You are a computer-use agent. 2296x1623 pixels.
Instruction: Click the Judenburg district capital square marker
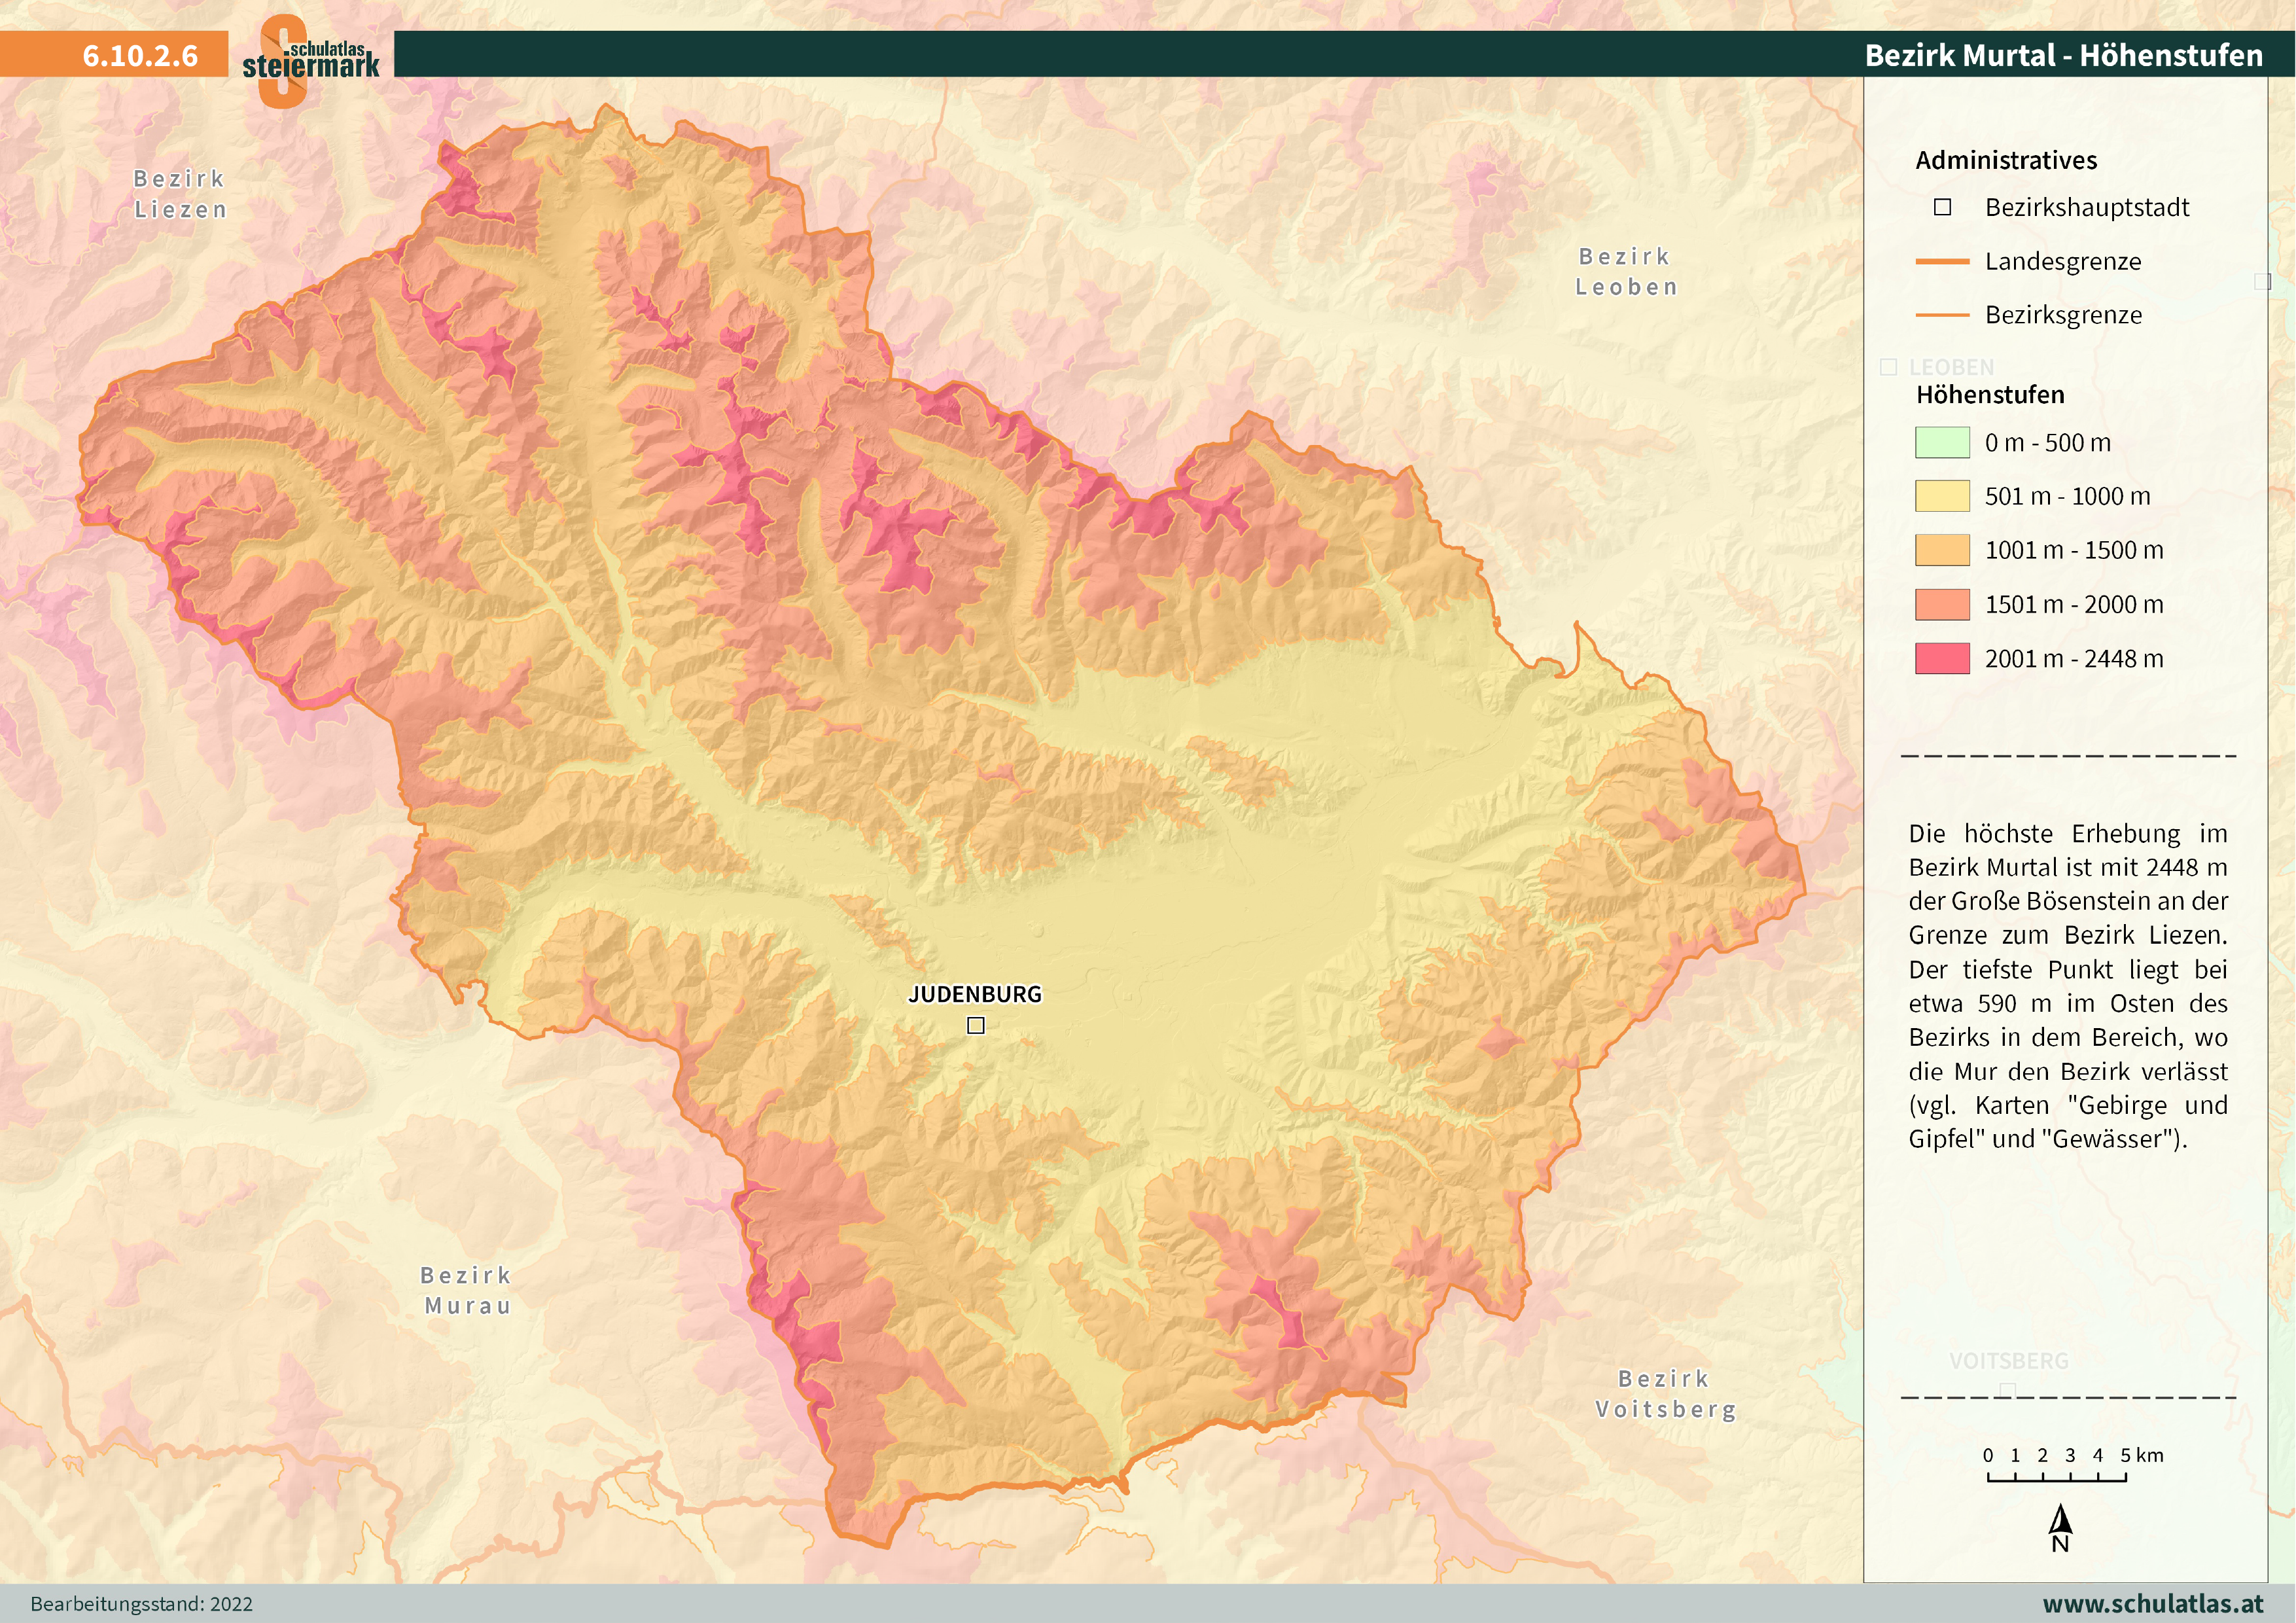[x=976, y=1025]
